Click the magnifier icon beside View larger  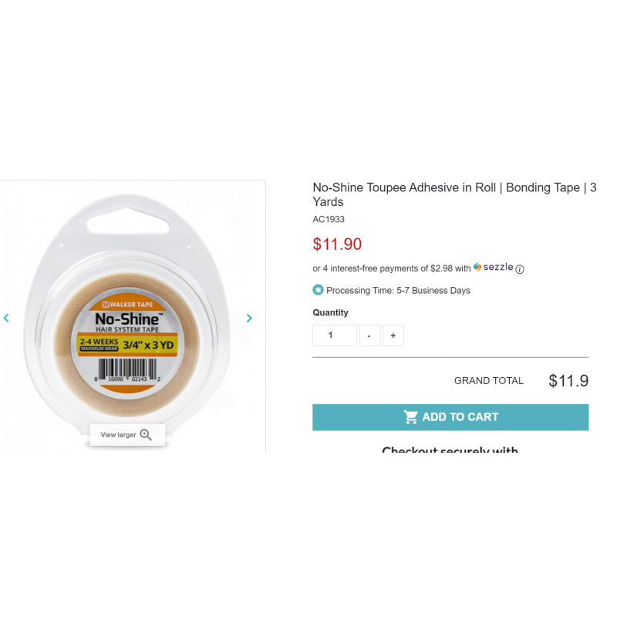point(146,435)
